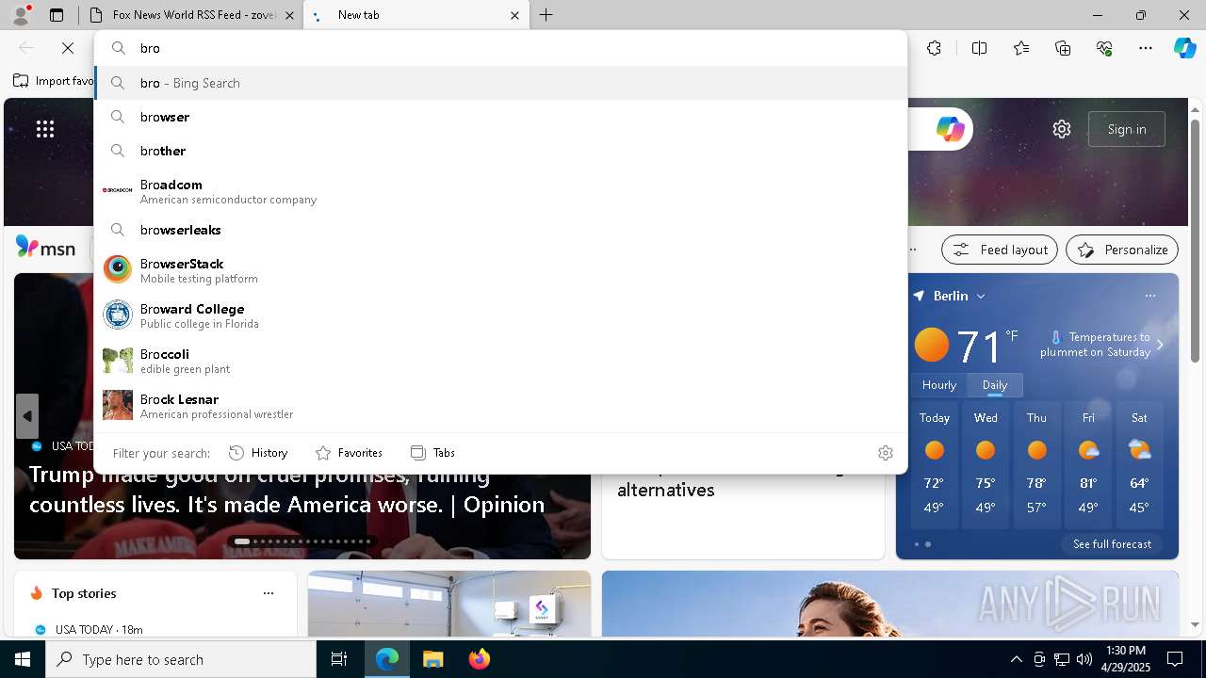Open See full forecast link
Screen dimensions: 1206x678
pos(1112,544)
